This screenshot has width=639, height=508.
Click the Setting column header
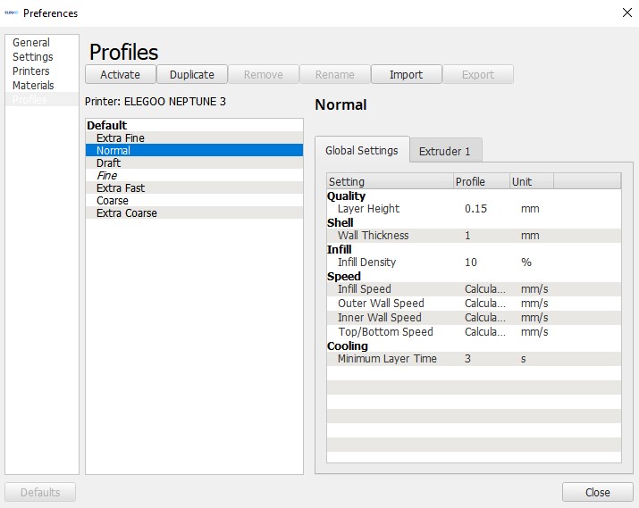390,181
